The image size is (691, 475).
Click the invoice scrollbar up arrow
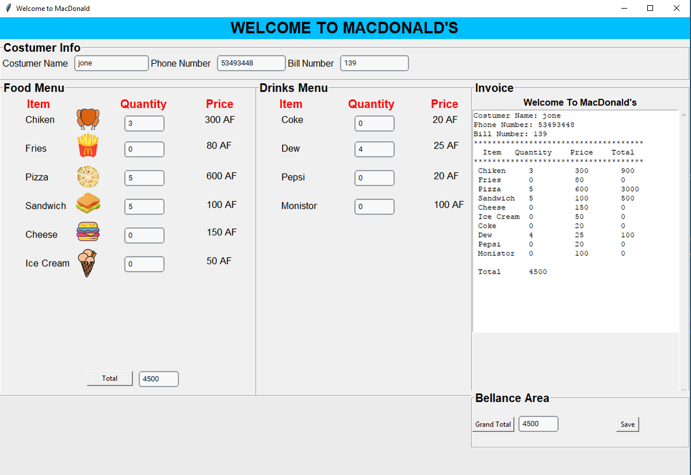pos(684,115)
